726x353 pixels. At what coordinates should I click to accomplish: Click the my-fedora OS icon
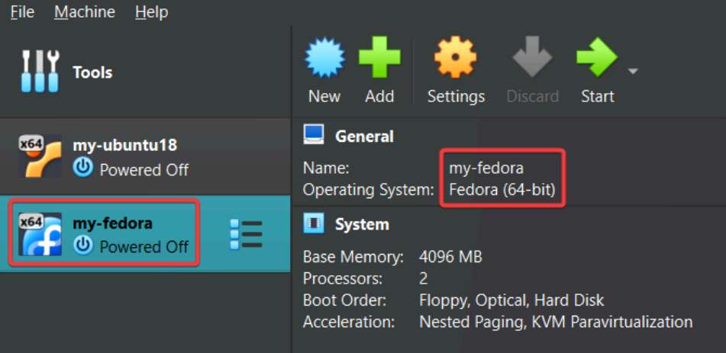point(40,233)
